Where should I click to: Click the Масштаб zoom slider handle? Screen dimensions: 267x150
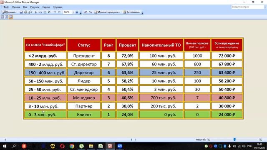pyautogui.click(x=234, y=140)
